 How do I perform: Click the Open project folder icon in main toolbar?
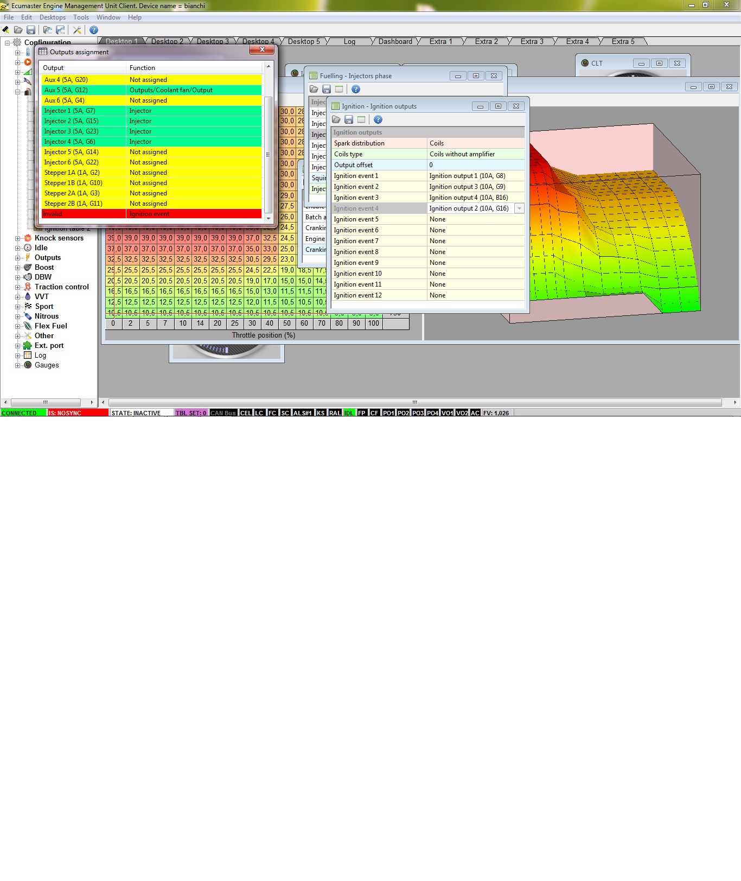click(x=18, y=30)
